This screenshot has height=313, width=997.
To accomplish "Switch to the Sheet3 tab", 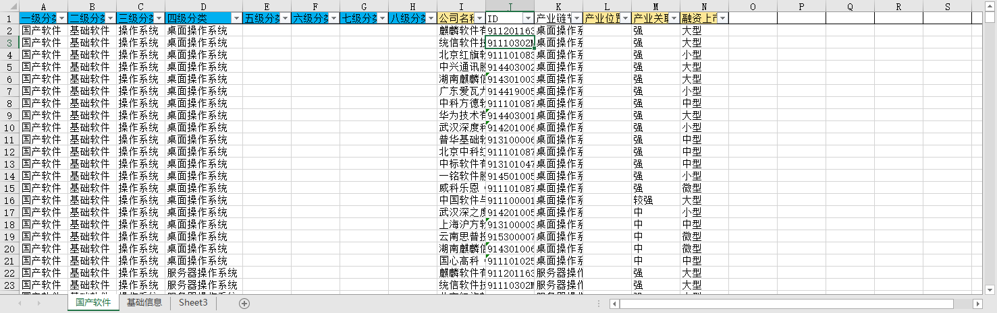I will [193, 303].
